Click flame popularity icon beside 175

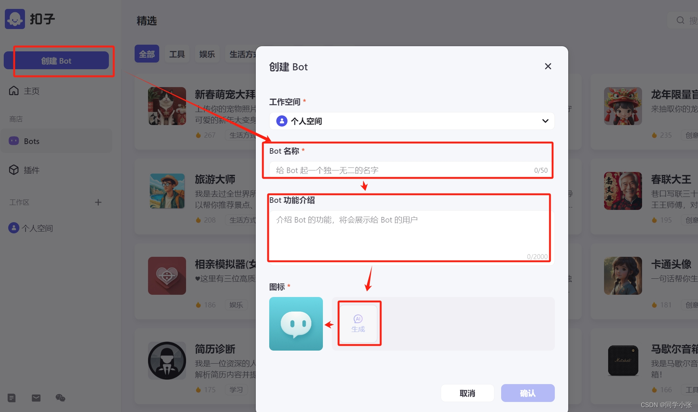[x=198, y=390]
